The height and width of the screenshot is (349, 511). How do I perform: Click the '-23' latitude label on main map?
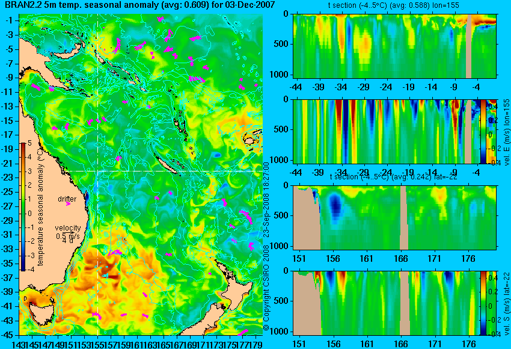tap(8, 178)
